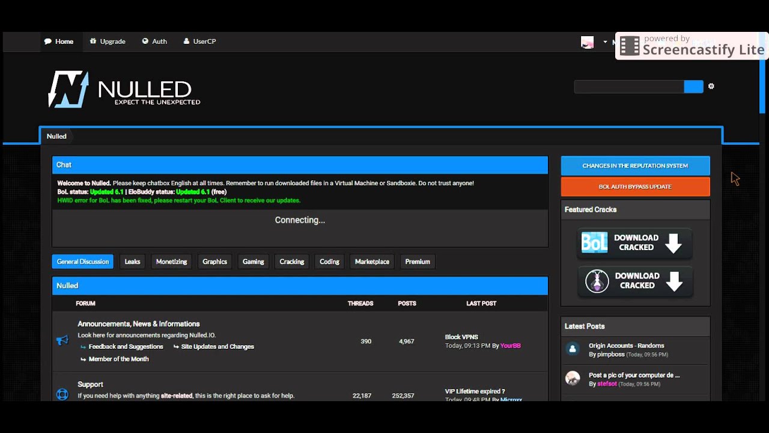This screenshot has width=769, height=433.
Task: Switch to the Marketplace tab
Action: (372, 262)
